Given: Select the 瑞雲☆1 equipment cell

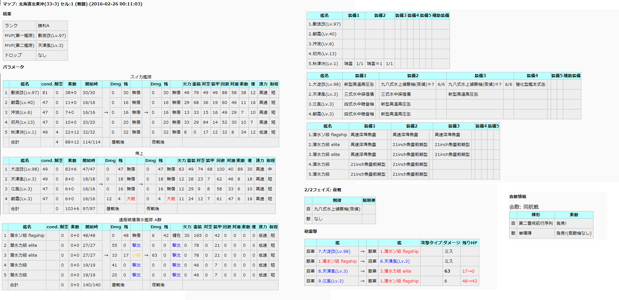Looking at the screenshot, I should pos(374,63).
